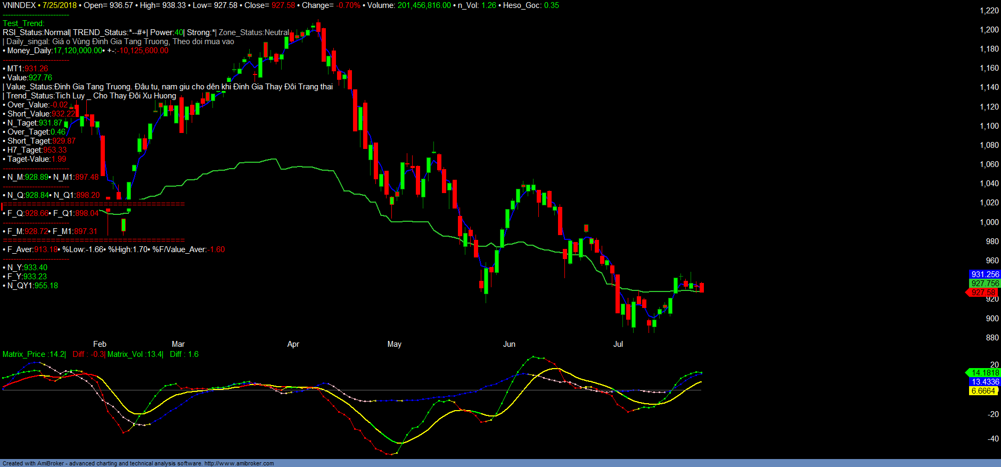1001x467 pixels.
Task: Click the green 927.756 price tag
Action: coord(984,283)
